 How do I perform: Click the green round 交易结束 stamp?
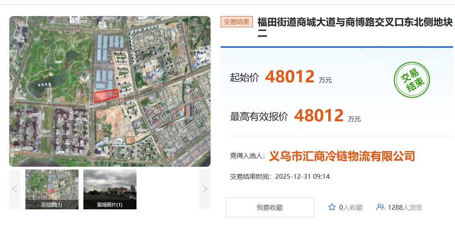411,81
